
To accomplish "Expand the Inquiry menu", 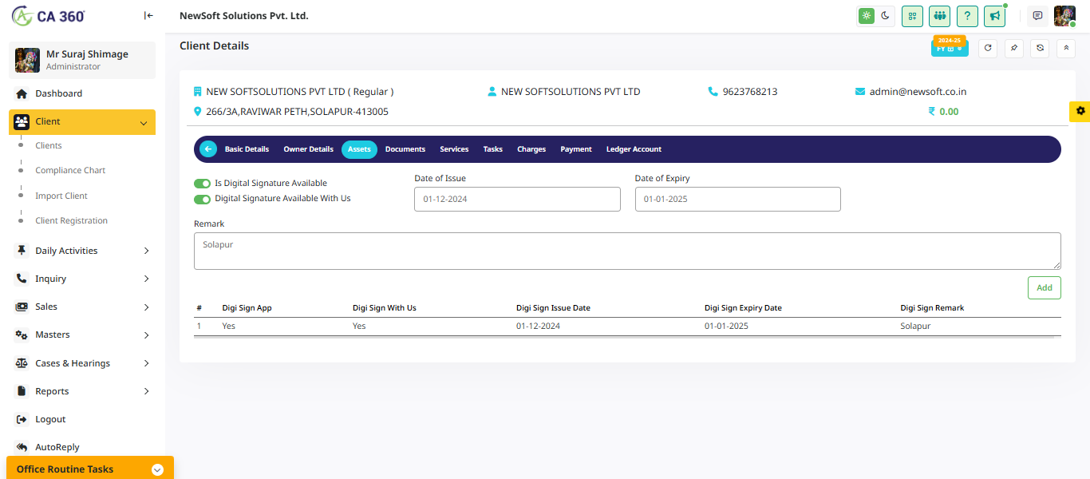I will (x=82, y=279).
